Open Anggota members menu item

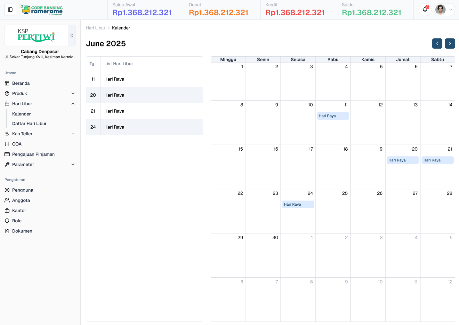point(21,200)
